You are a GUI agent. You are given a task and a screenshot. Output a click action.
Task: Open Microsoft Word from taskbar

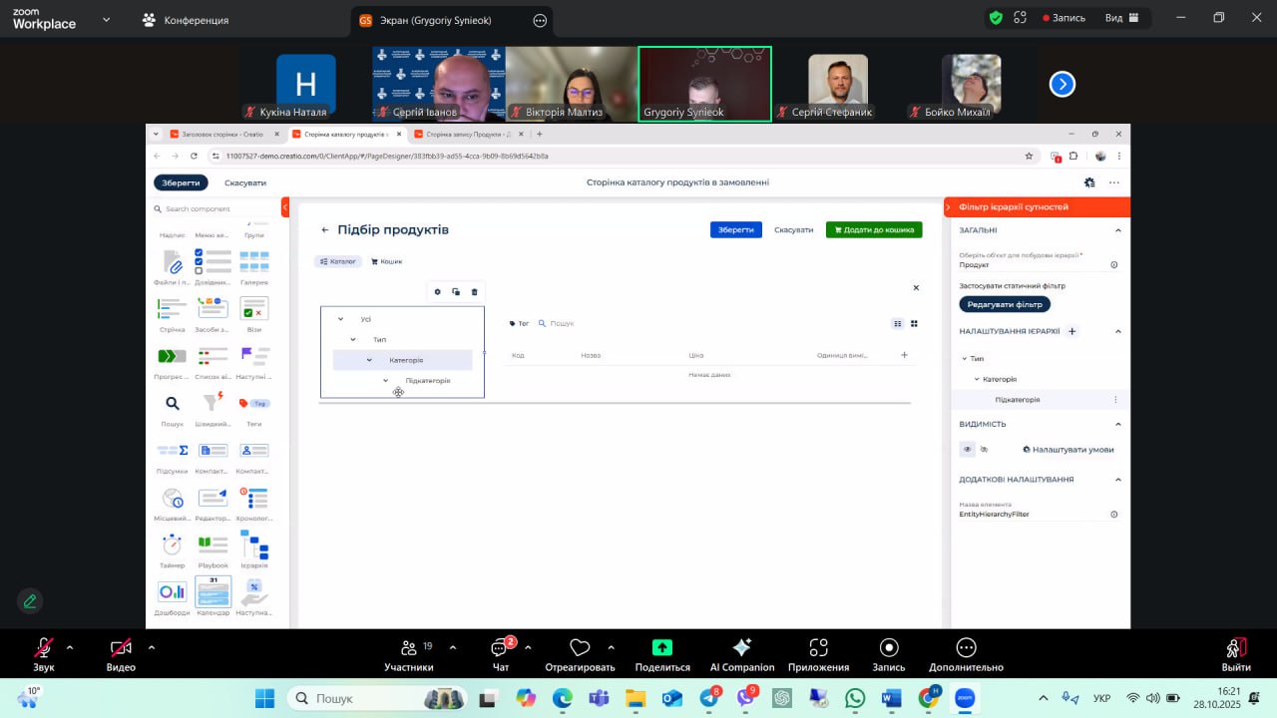pyautogui.click(x=891, y=699)
